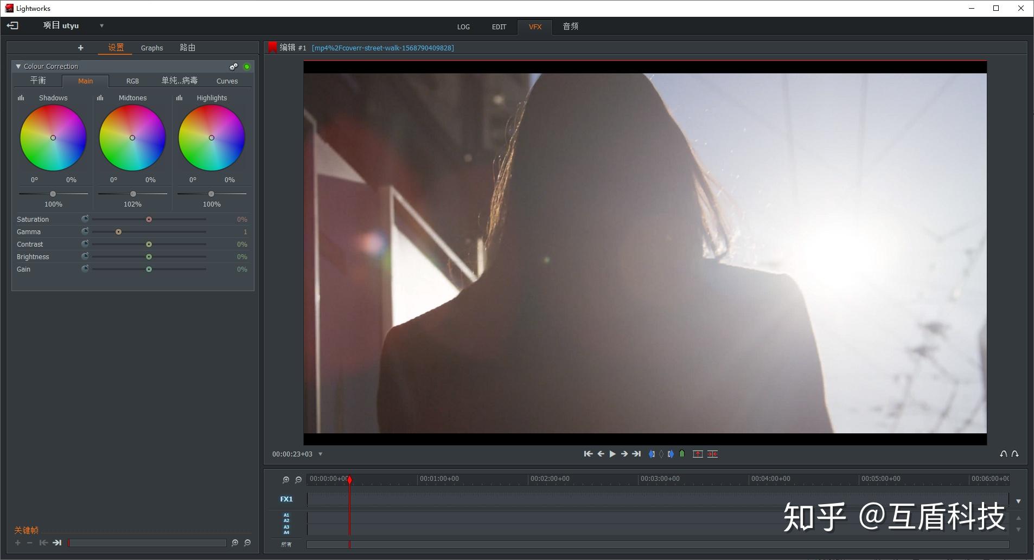Image resolution: width=1034 pixels, height=560 pixels.
Task: Adjust the Highlights level slider handle
Action: tap(211, 194)
